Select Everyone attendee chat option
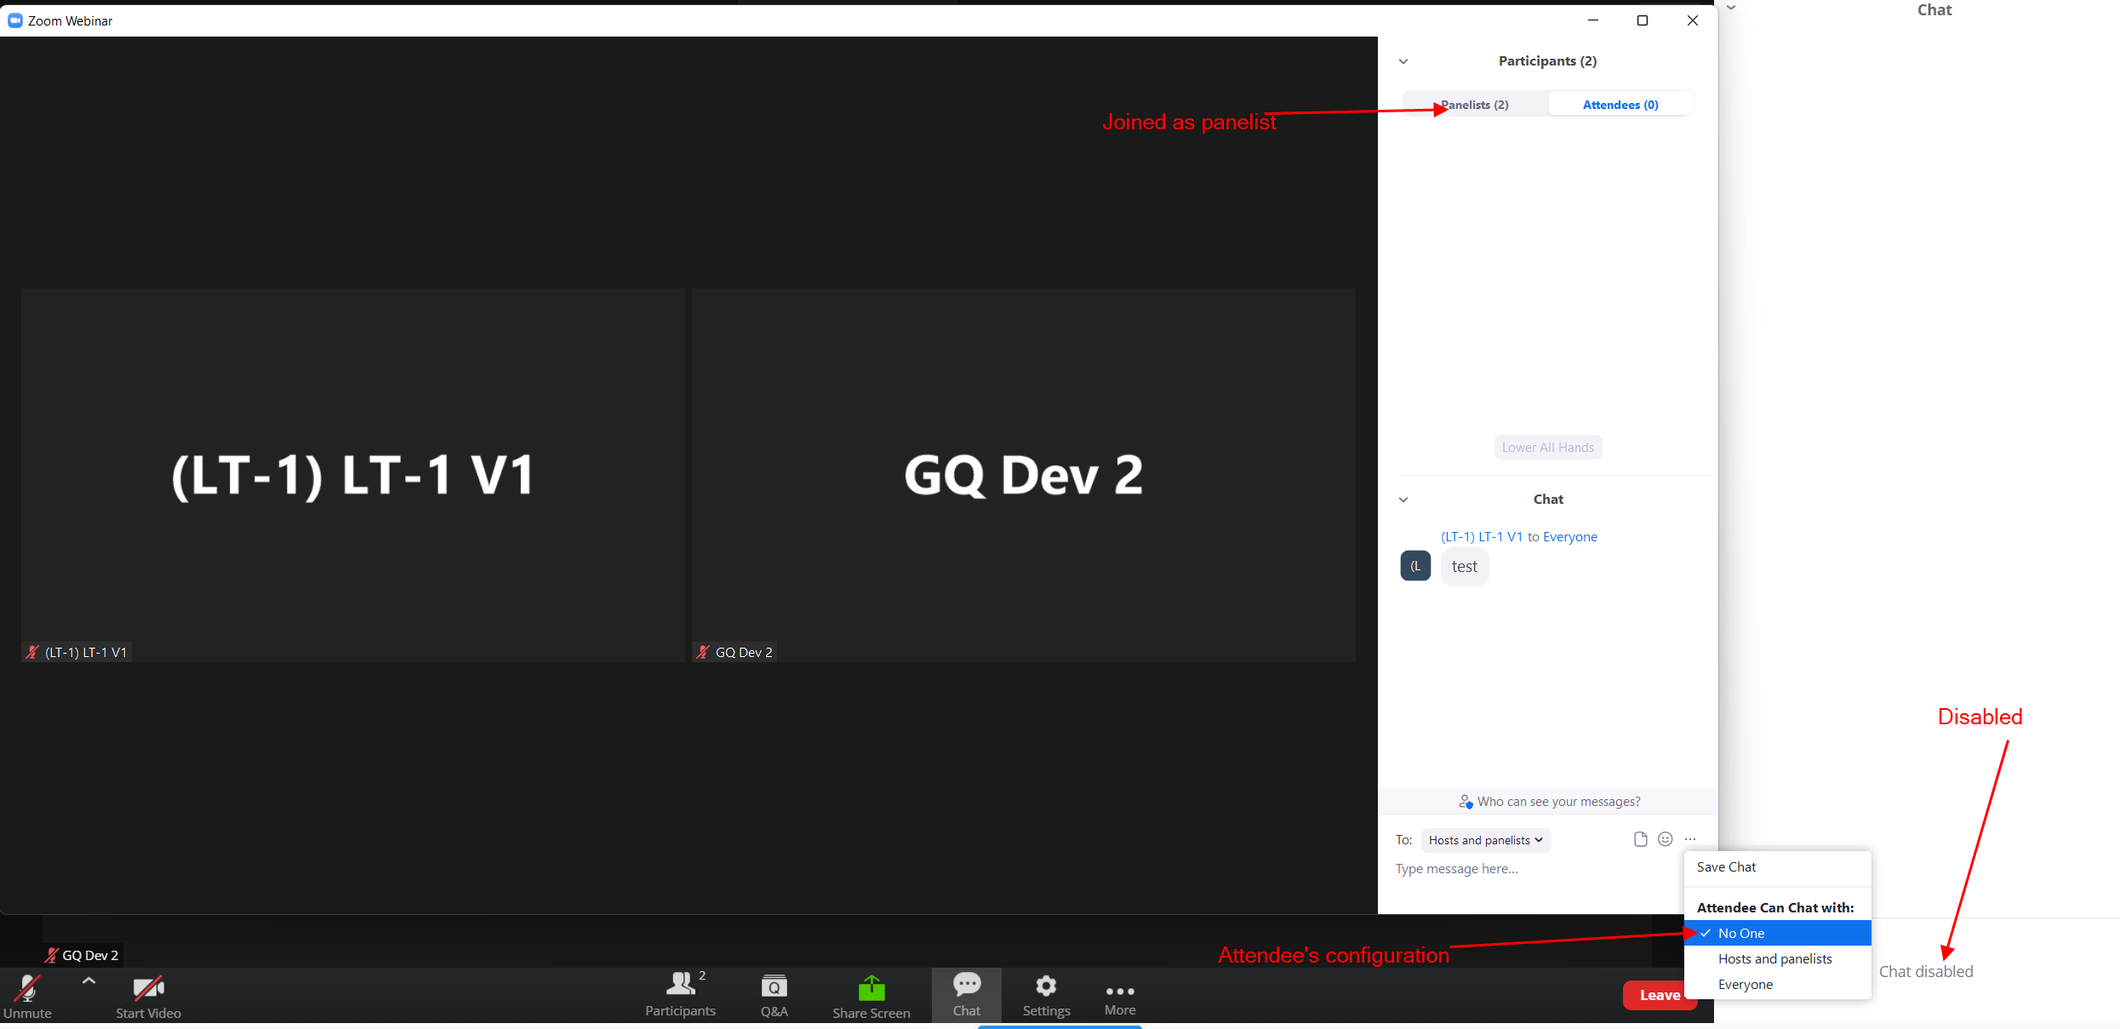 coord(1746,984)
